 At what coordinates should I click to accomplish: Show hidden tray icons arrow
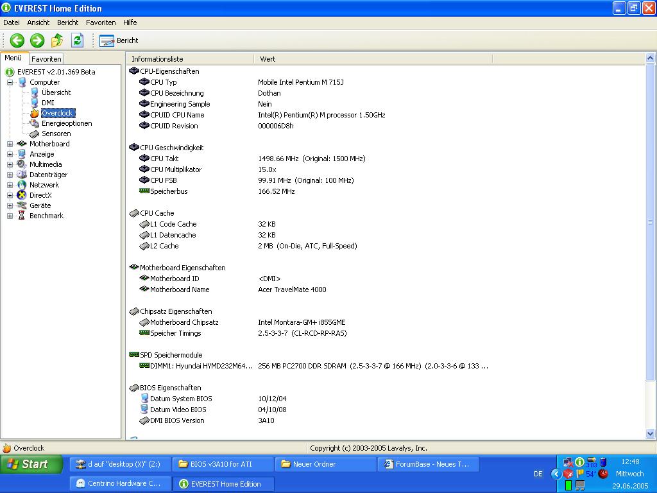(556, 474)
